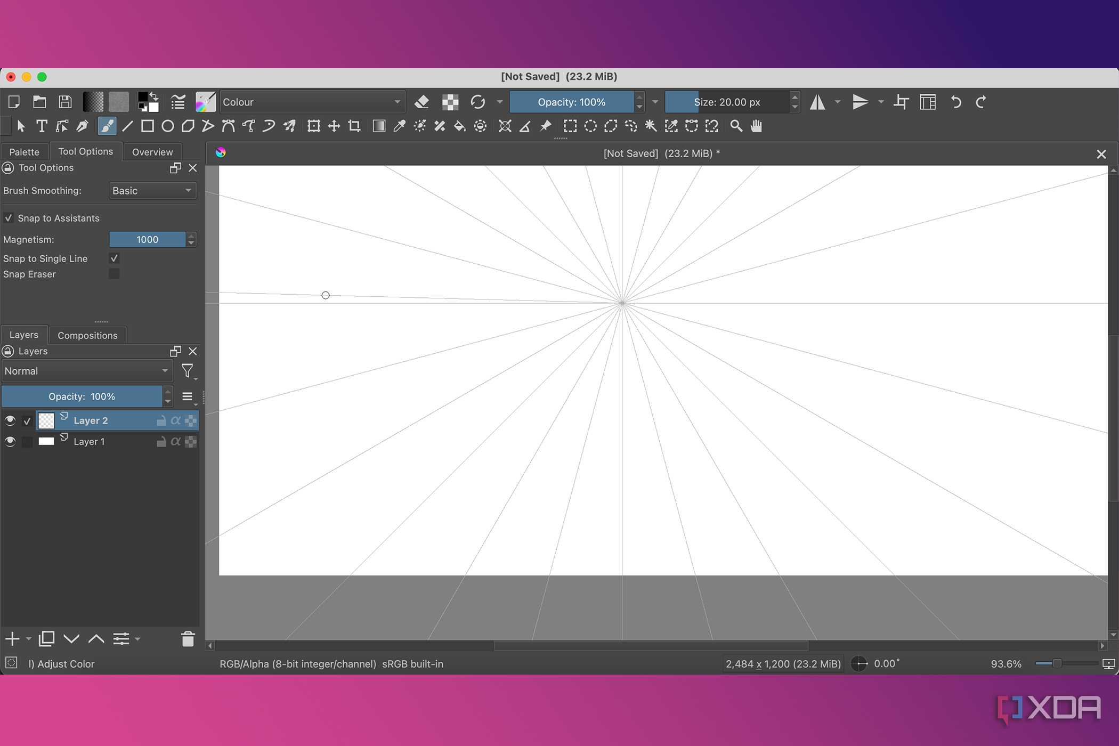Click the brush Opacity 100% slider
This screenshot has width=1119, height=746.
click(x=571, y=102)
